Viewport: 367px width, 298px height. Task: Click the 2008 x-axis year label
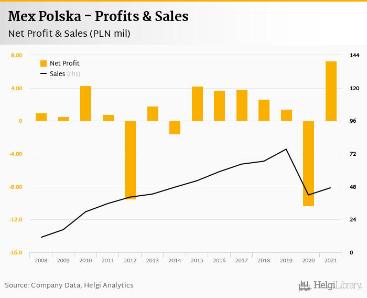pos(41,260)
